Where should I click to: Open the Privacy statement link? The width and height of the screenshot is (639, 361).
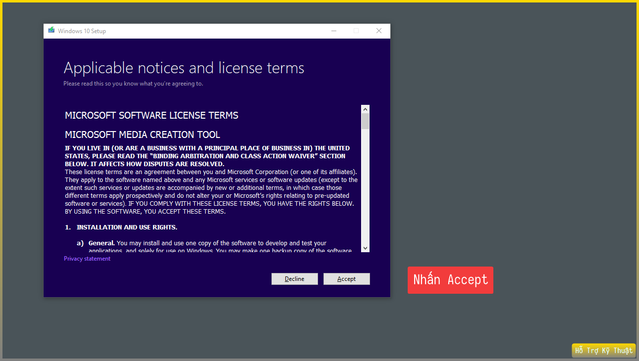87,259
